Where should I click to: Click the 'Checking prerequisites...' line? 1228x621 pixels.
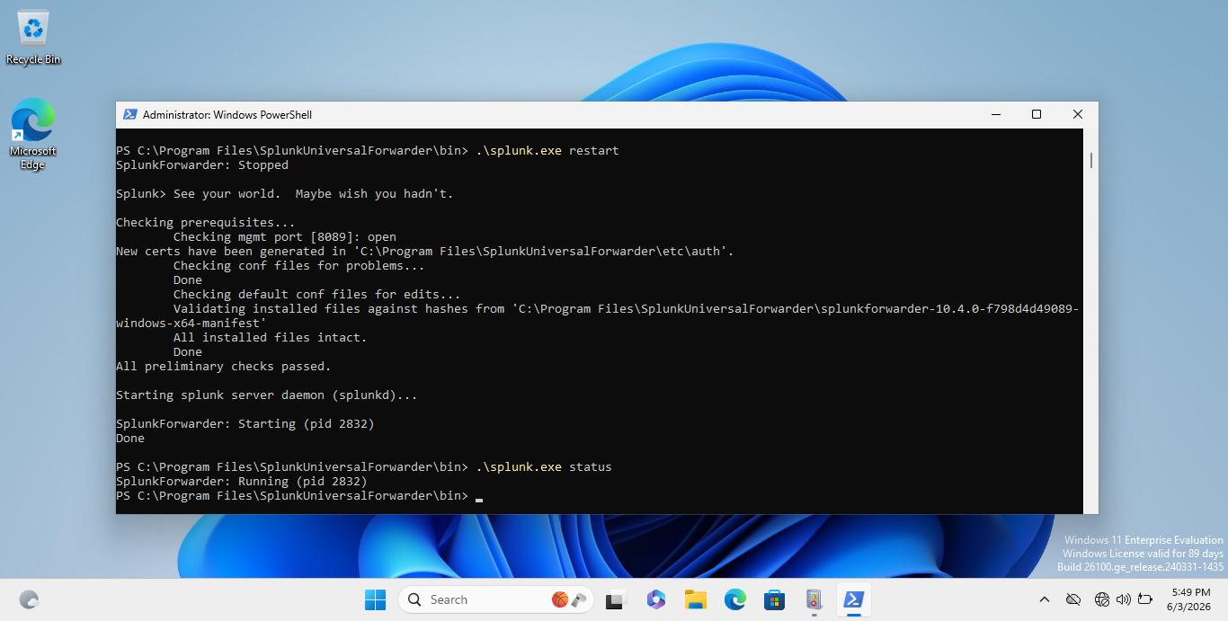206,223
